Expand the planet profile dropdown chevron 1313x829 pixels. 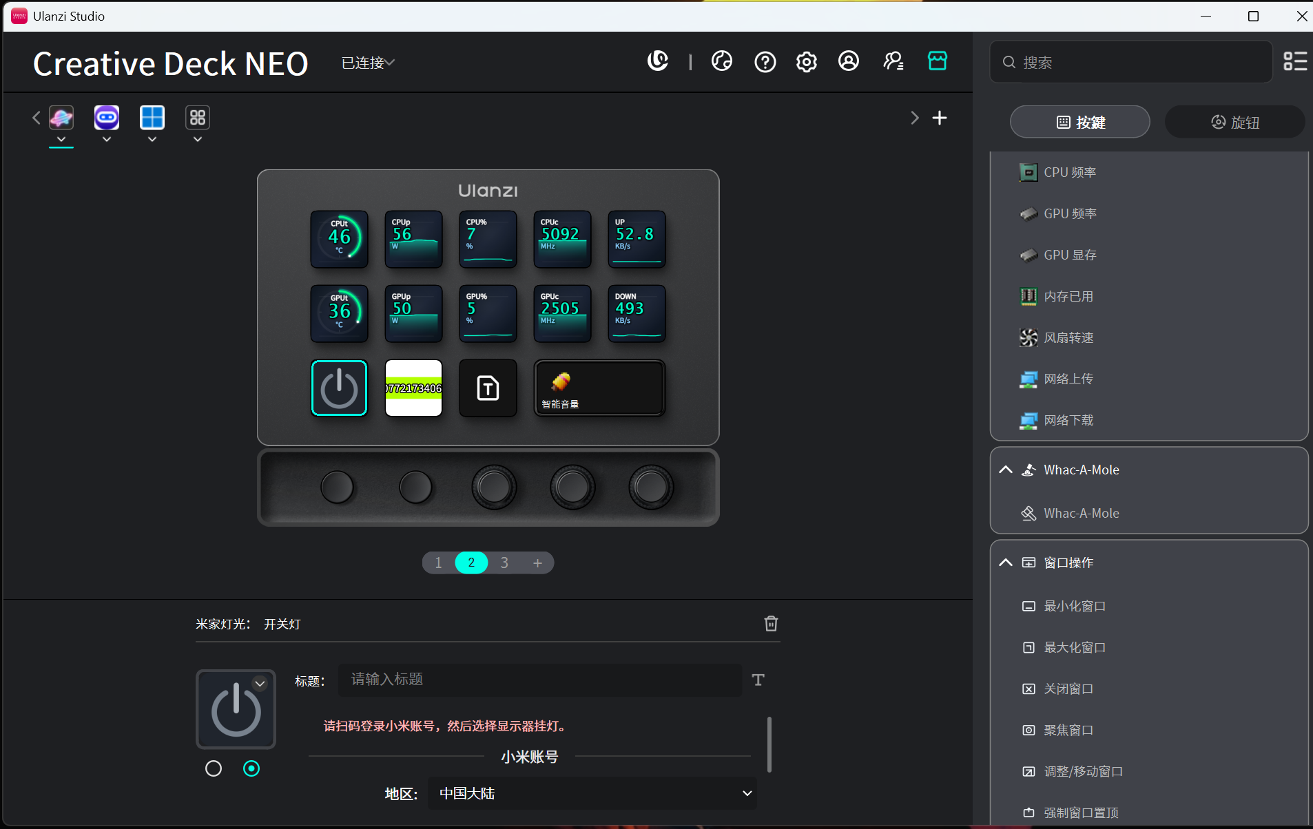pos(61,139)
